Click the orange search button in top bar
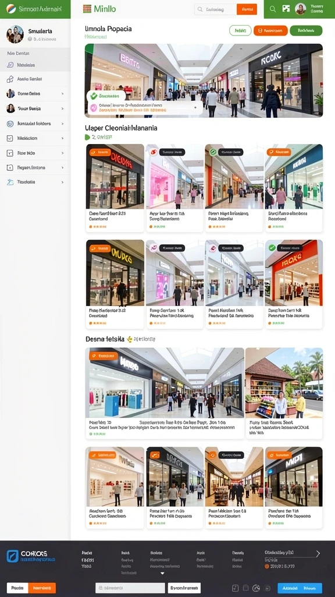 point(247,9)
